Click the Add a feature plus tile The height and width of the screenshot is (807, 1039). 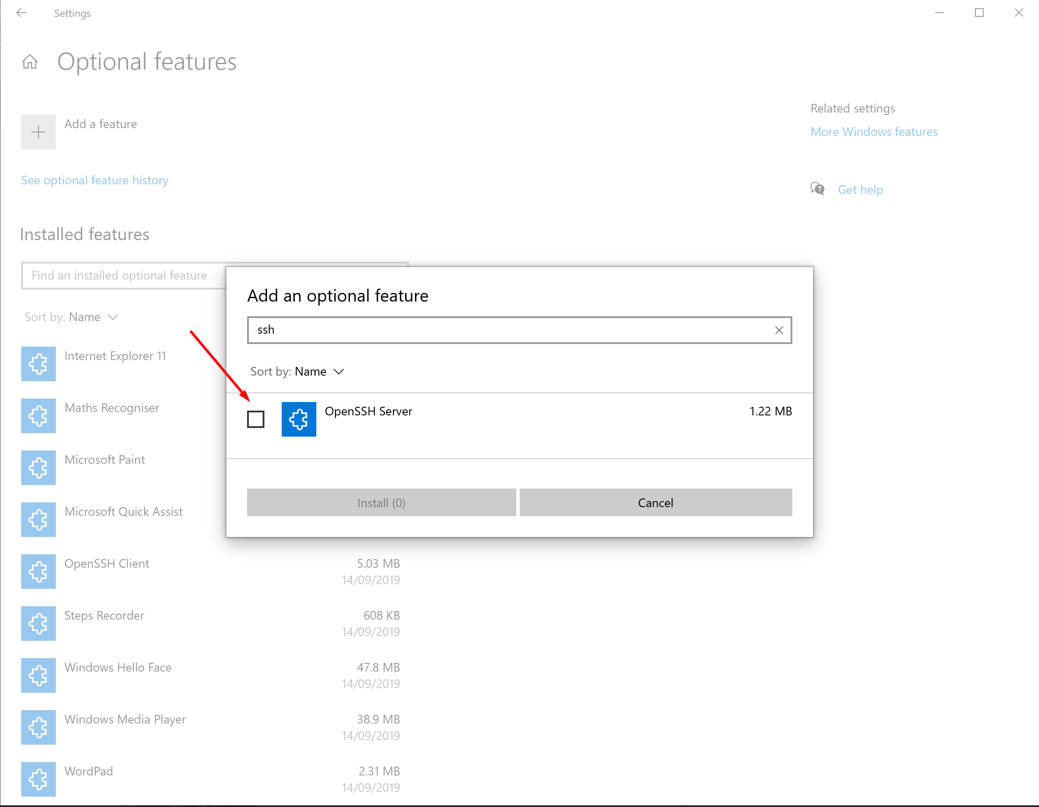38,132
